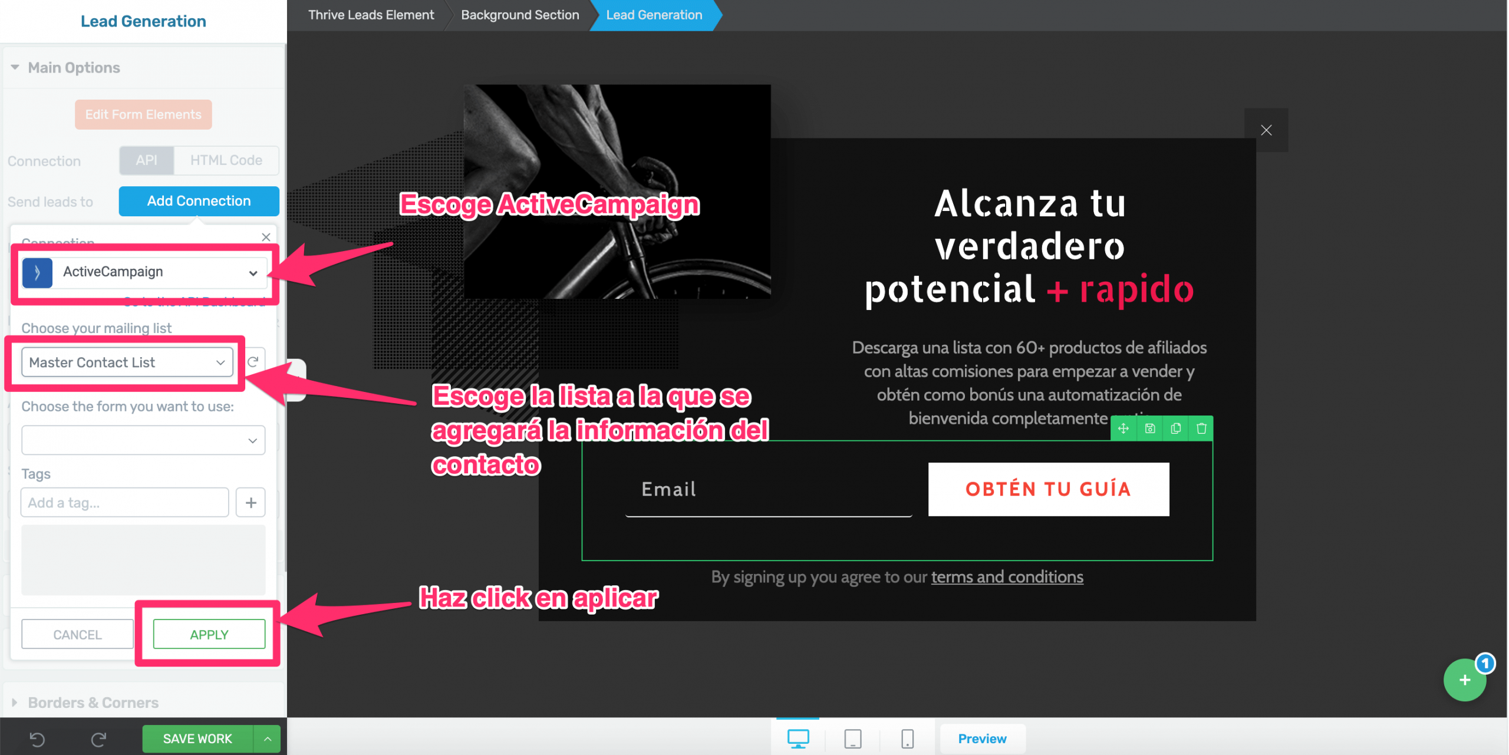
Task: Expand save options arrow next to Save Work
Action: 268,739
